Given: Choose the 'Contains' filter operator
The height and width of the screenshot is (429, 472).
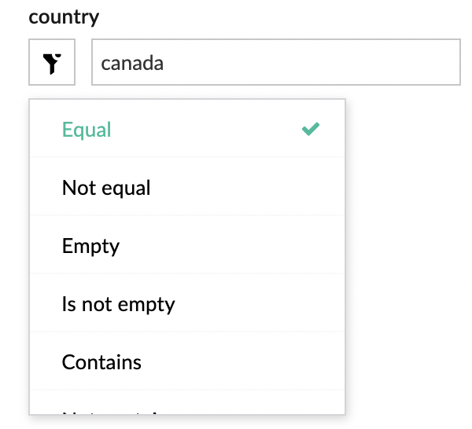Looking at the screenshot, I should point(101,362).
